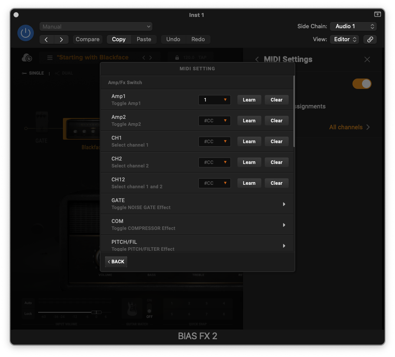Toggle the plugin power button
This screenshot has height=357, width=395.
coord(26,33)
